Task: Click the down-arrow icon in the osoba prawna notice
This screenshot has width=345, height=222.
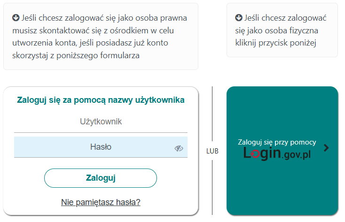Action: [x=16, y=18]
